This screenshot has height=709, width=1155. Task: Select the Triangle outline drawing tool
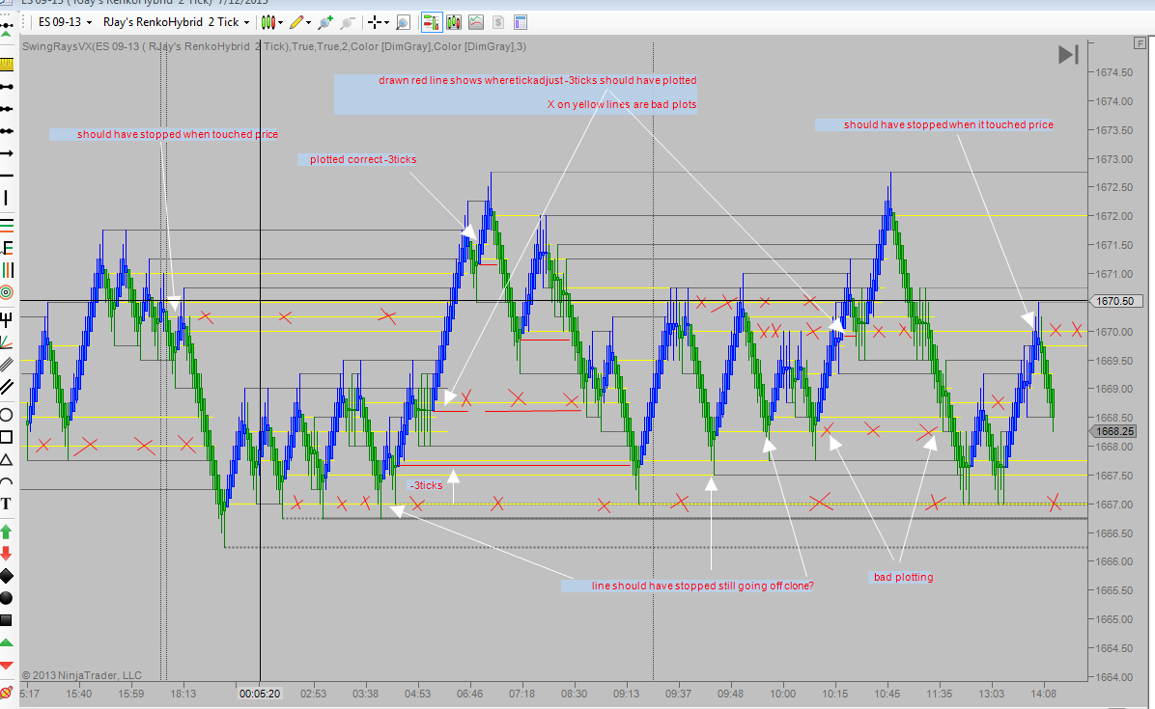6,460
